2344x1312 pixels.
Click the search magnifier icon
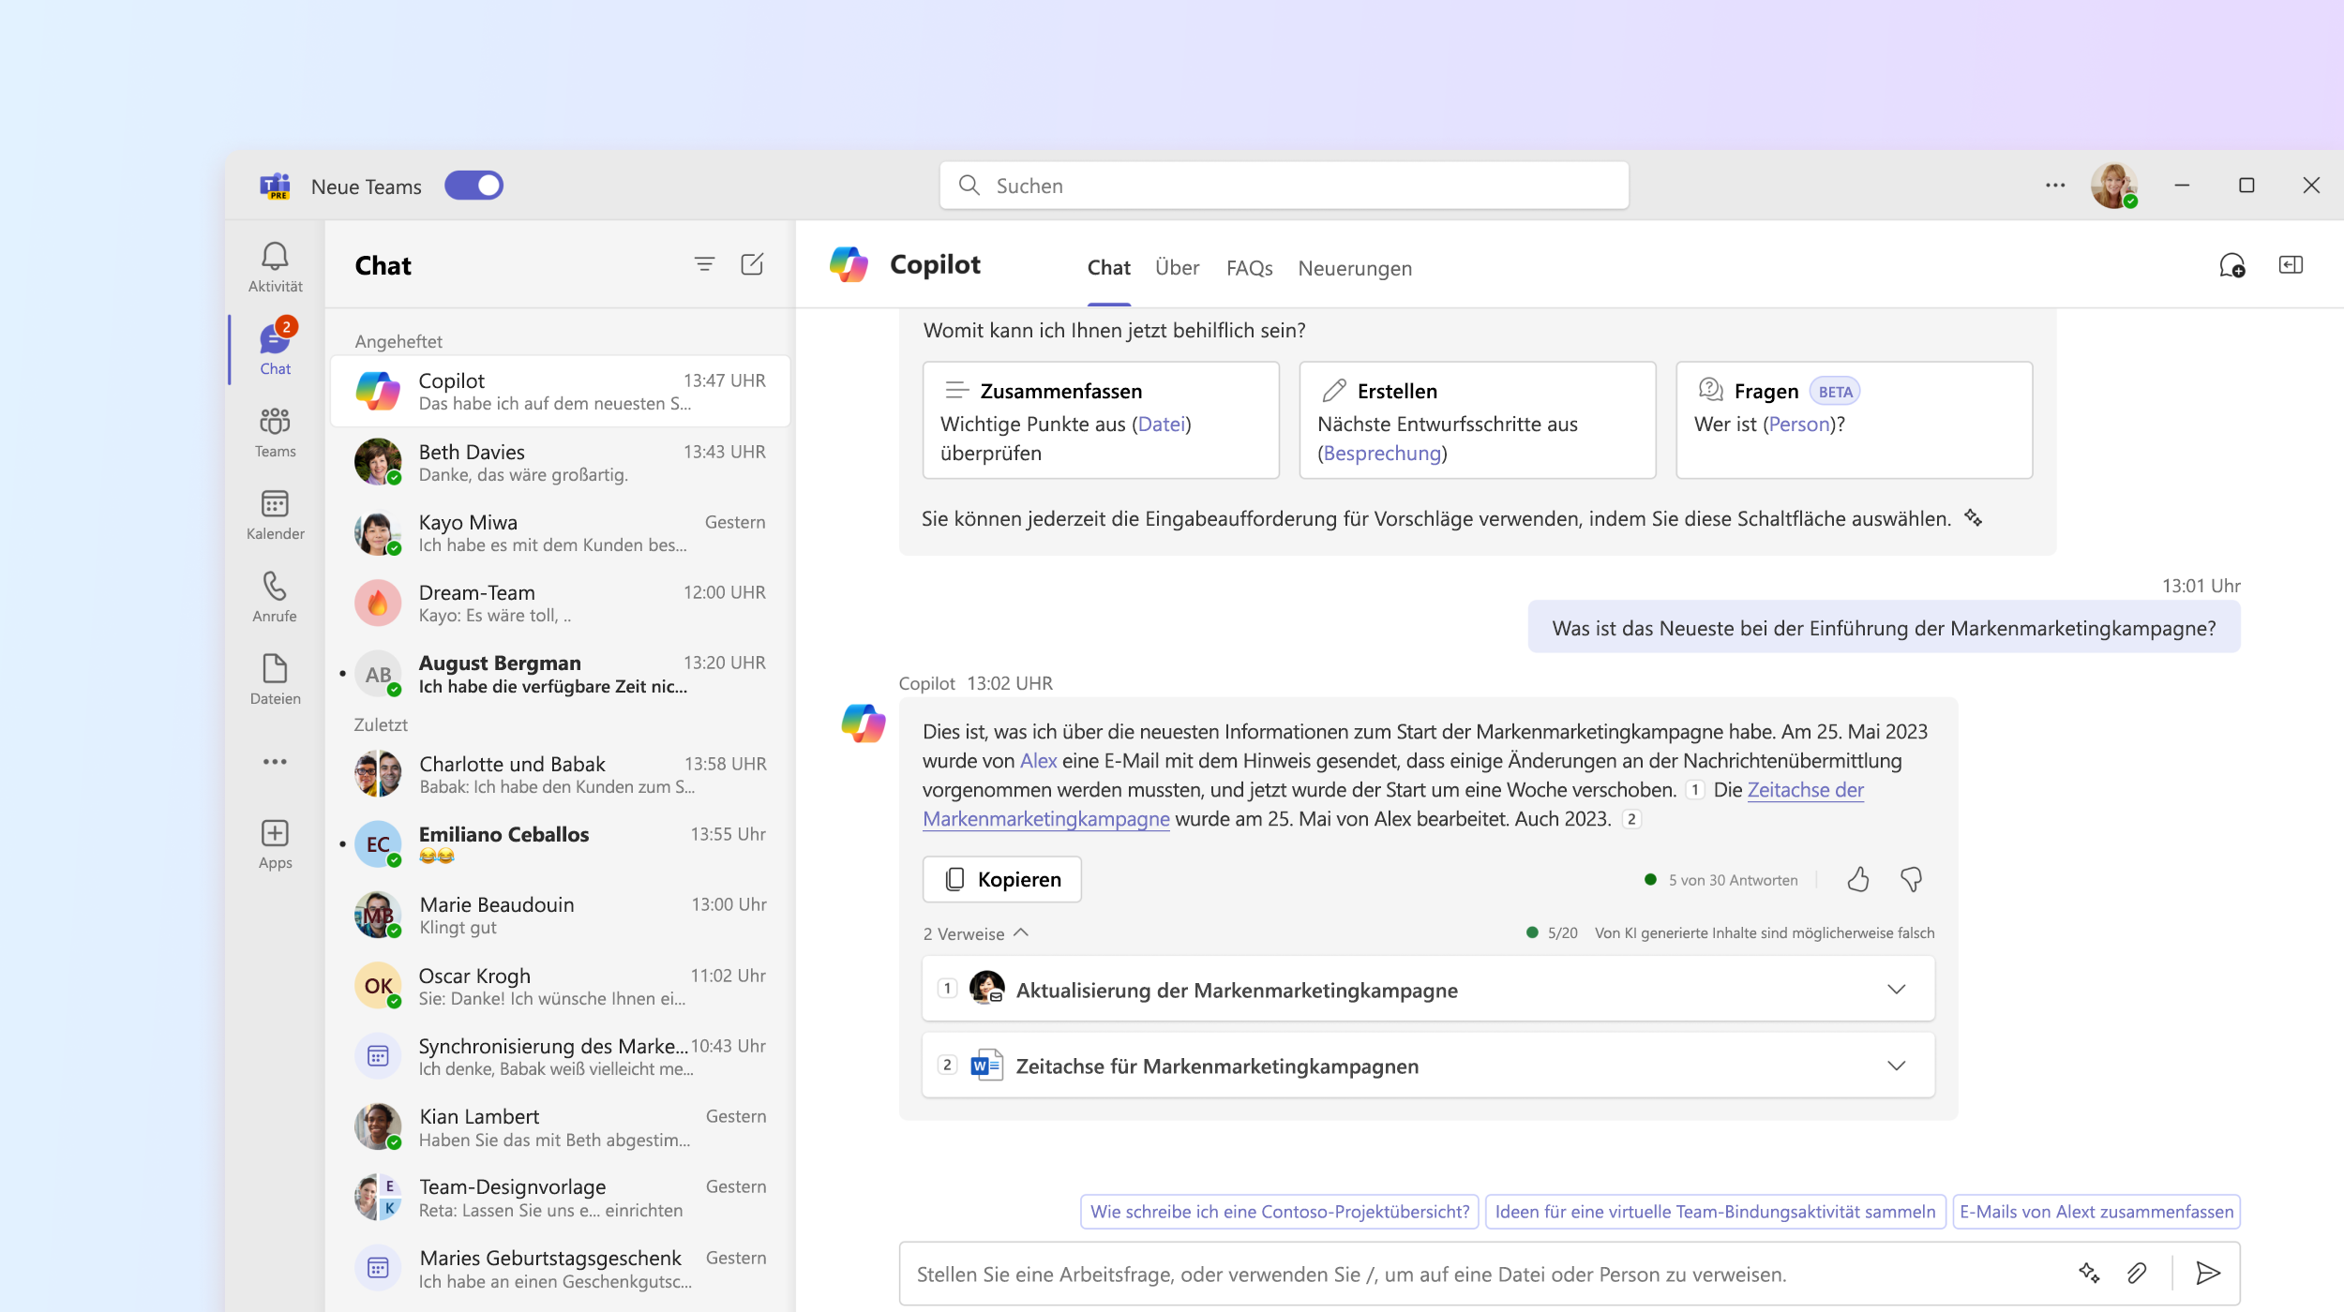[x=969, y=186]
